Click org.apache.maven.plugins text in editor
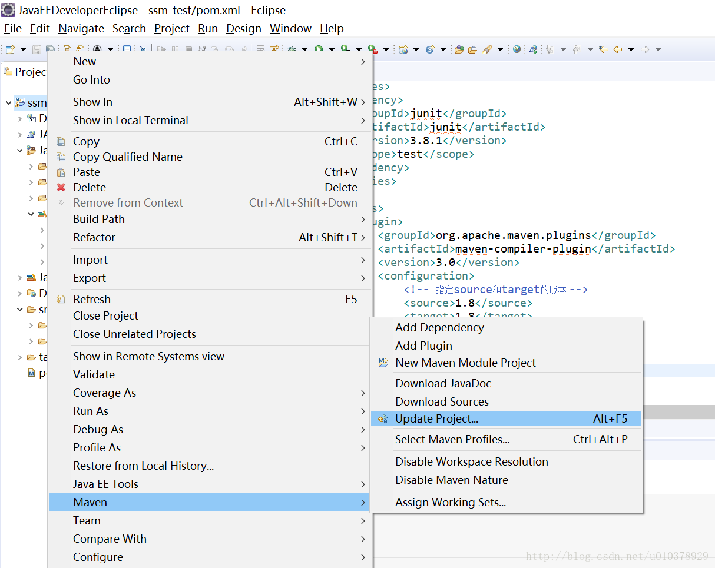Viewport: 715px width, 568px height. (513, 235)
